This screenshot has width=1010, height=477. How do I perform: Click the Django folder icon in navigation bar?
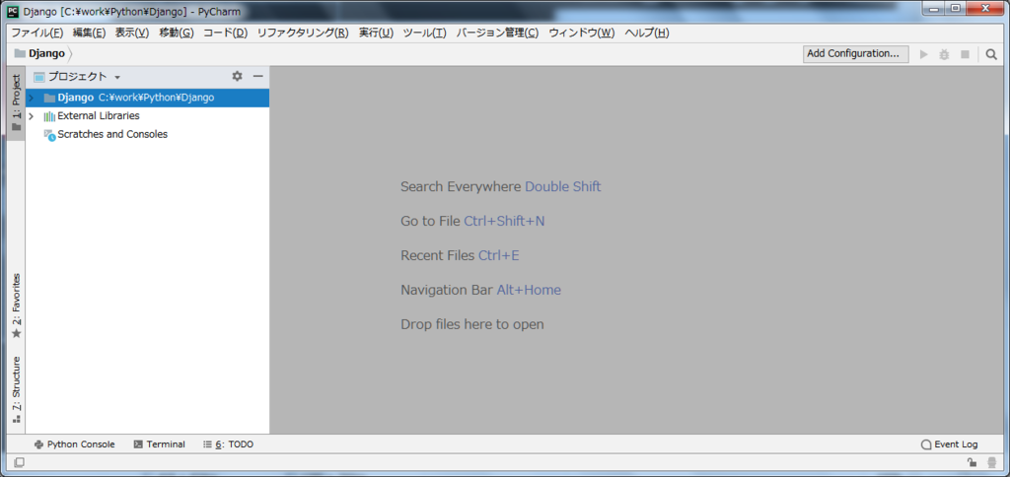click(x=20, y=53)
